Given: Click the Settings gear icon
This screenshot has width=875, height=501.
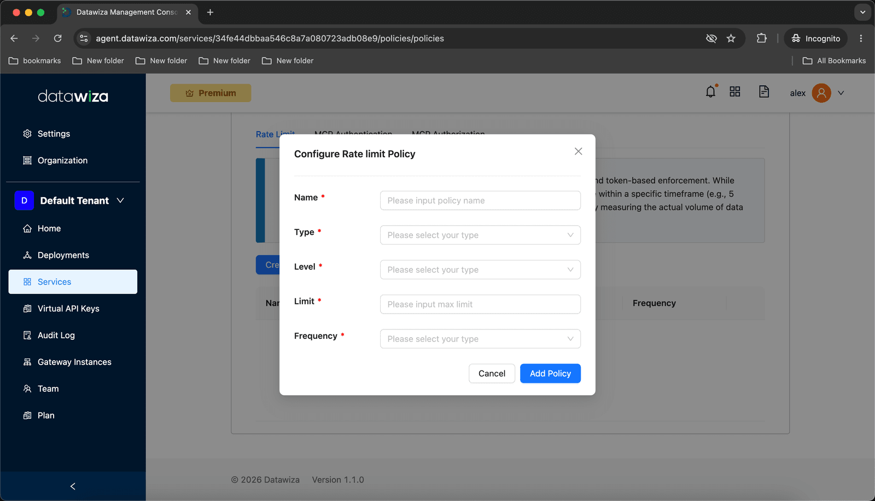Looking at the screenshot, I should point(27,134).
